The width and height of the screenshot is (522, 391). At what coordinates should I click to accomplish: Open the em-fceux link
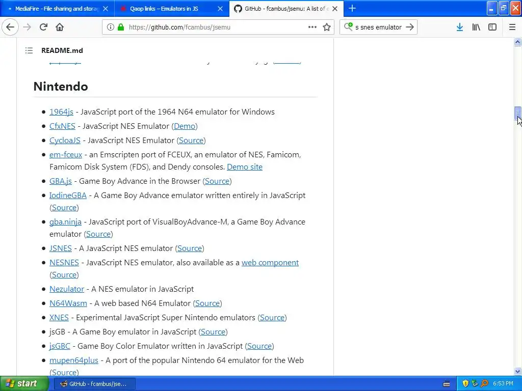tap(66, 155)
